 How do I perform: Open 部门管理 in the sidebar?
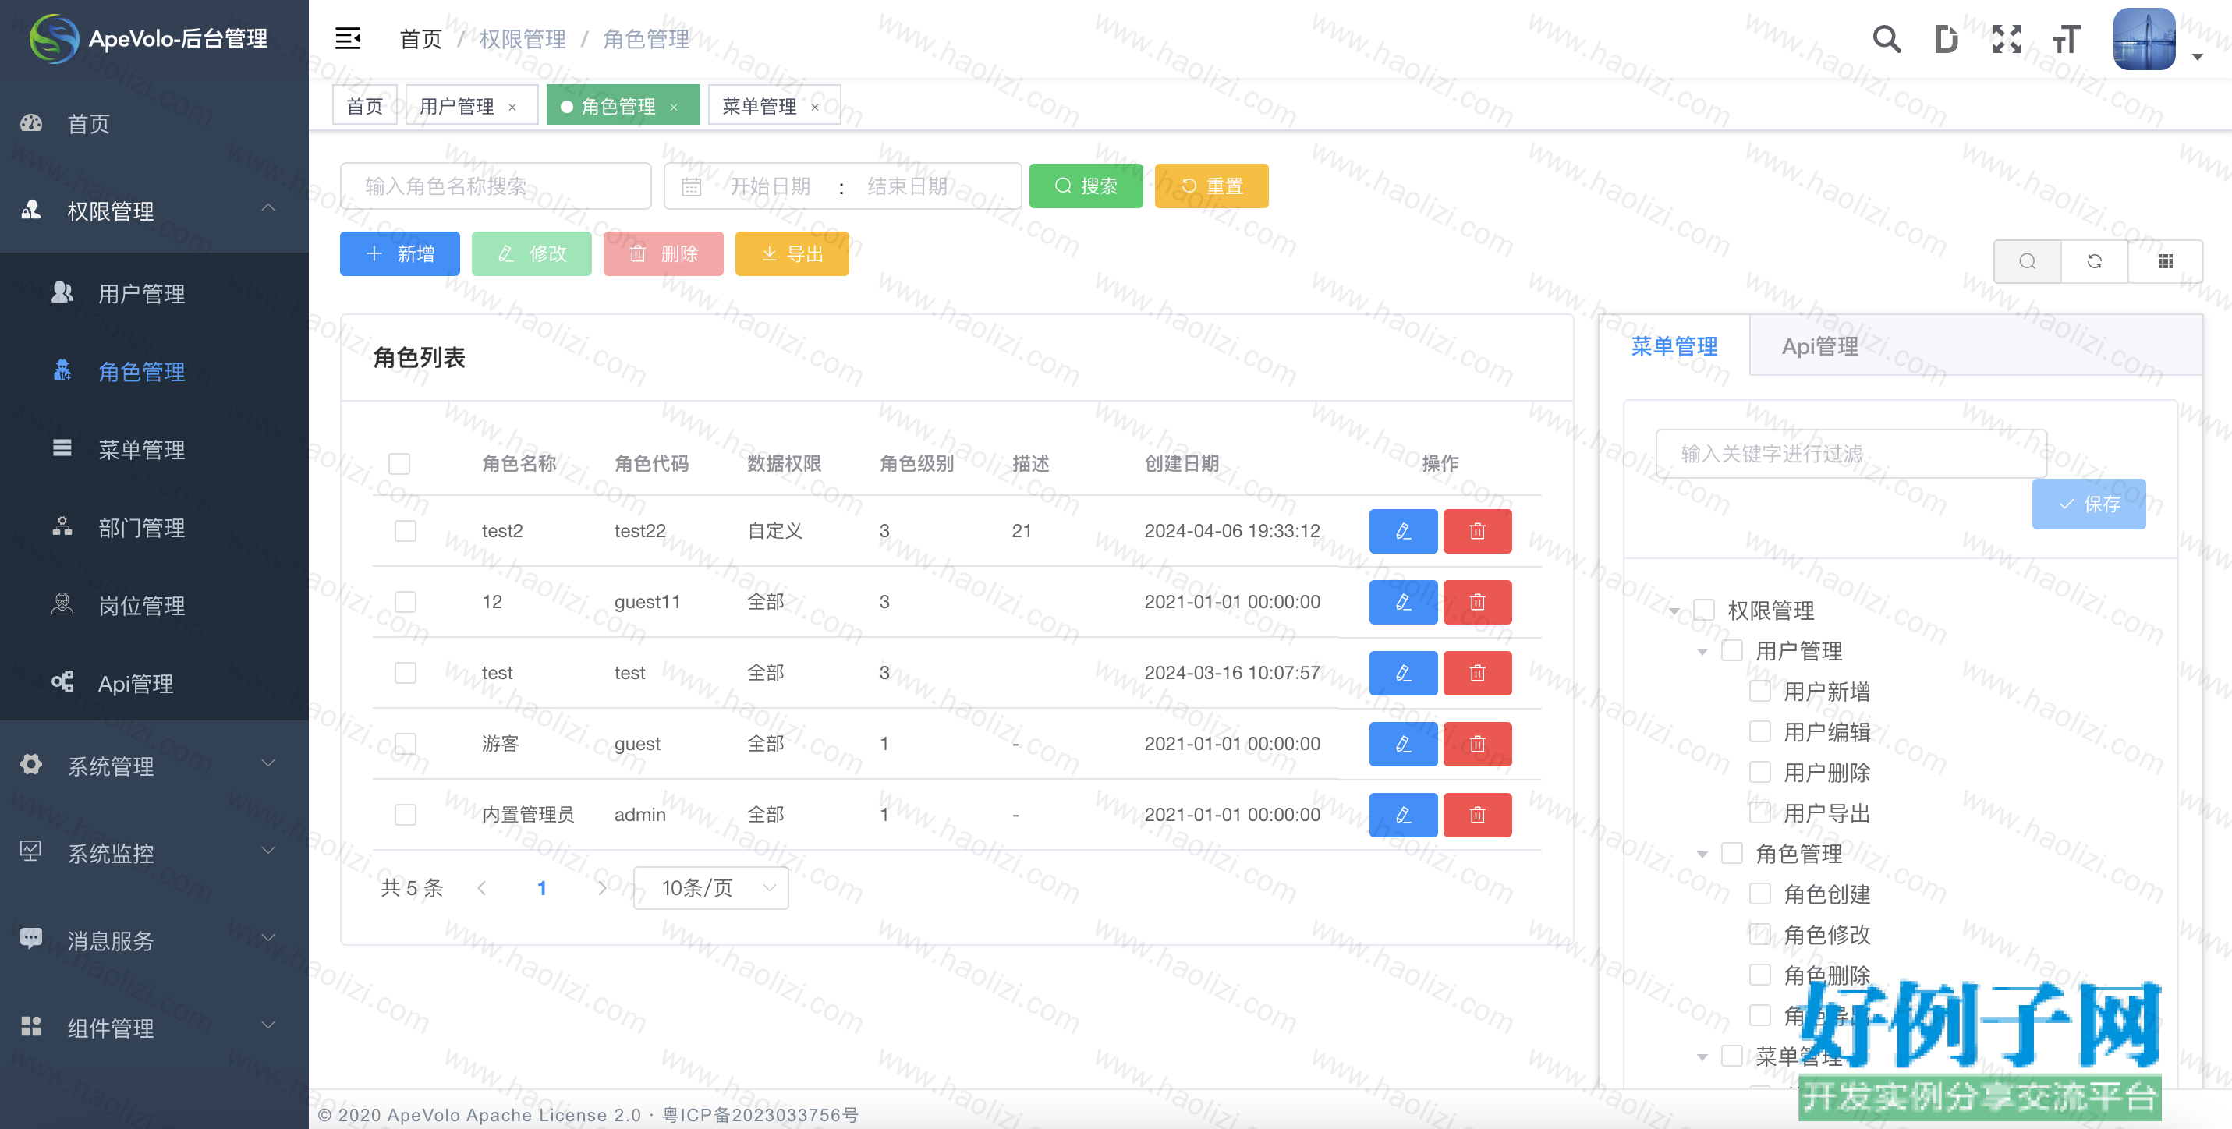point(154,527)
